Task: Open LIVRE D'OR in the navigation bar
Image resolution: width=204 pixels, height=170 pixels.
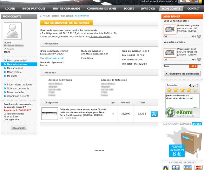Action: click(x=148, y=9)
